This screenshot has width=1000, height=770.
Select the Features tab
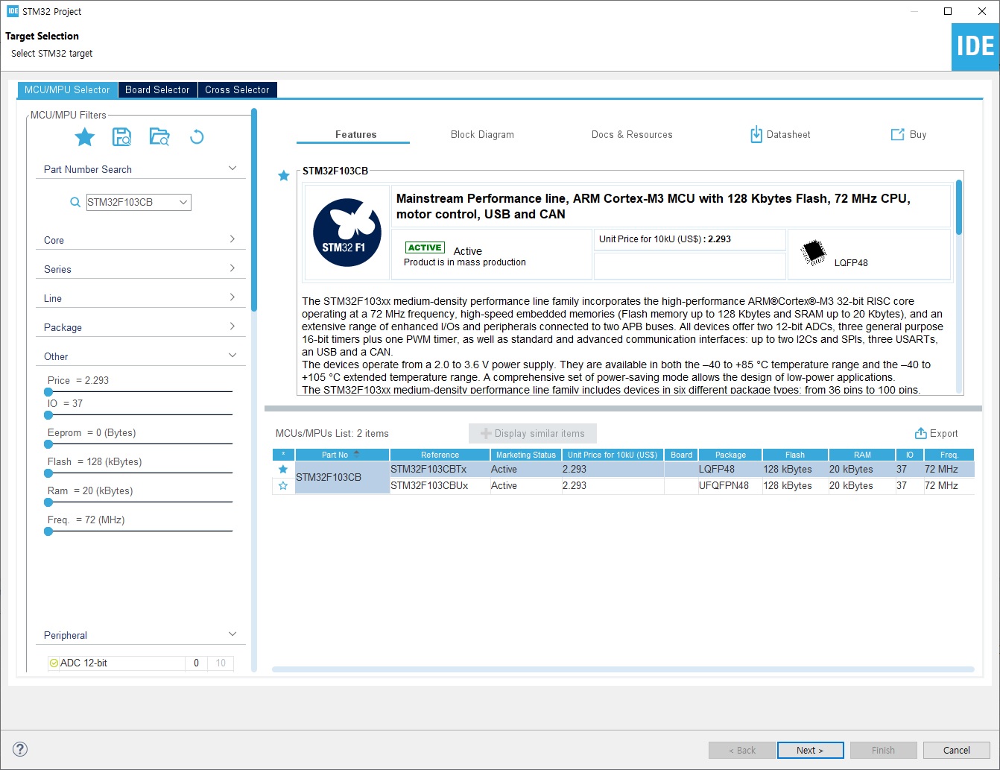coord(355,135)
